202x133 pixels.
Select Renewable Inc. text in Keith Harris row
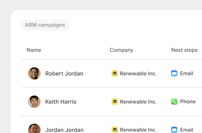pyautogui.click(x=138, y=102)
